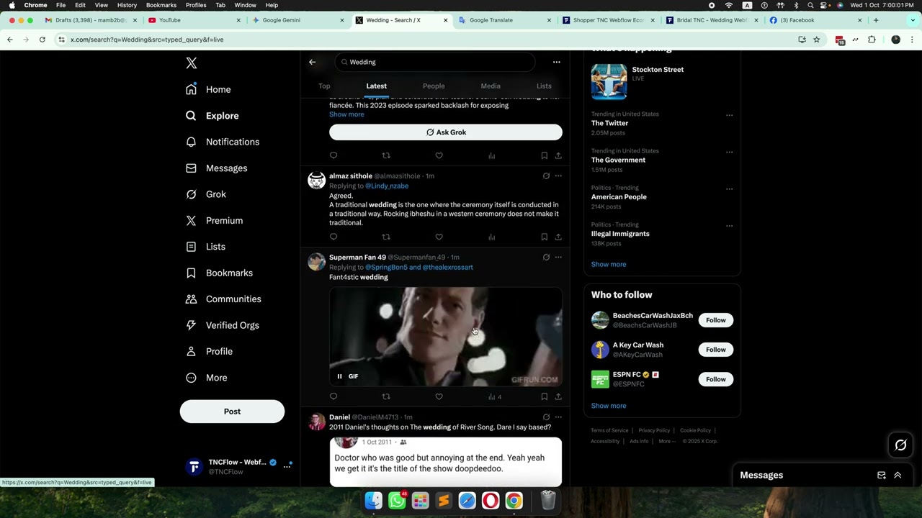Open Grok from the sidebar
Viewport: 922px width, 518px height.
(x=205, y=194)
